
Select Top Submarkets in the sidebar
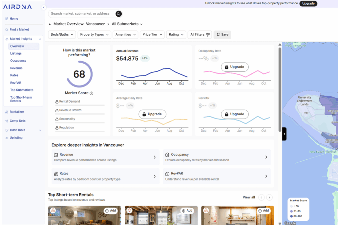click(22, 90)
